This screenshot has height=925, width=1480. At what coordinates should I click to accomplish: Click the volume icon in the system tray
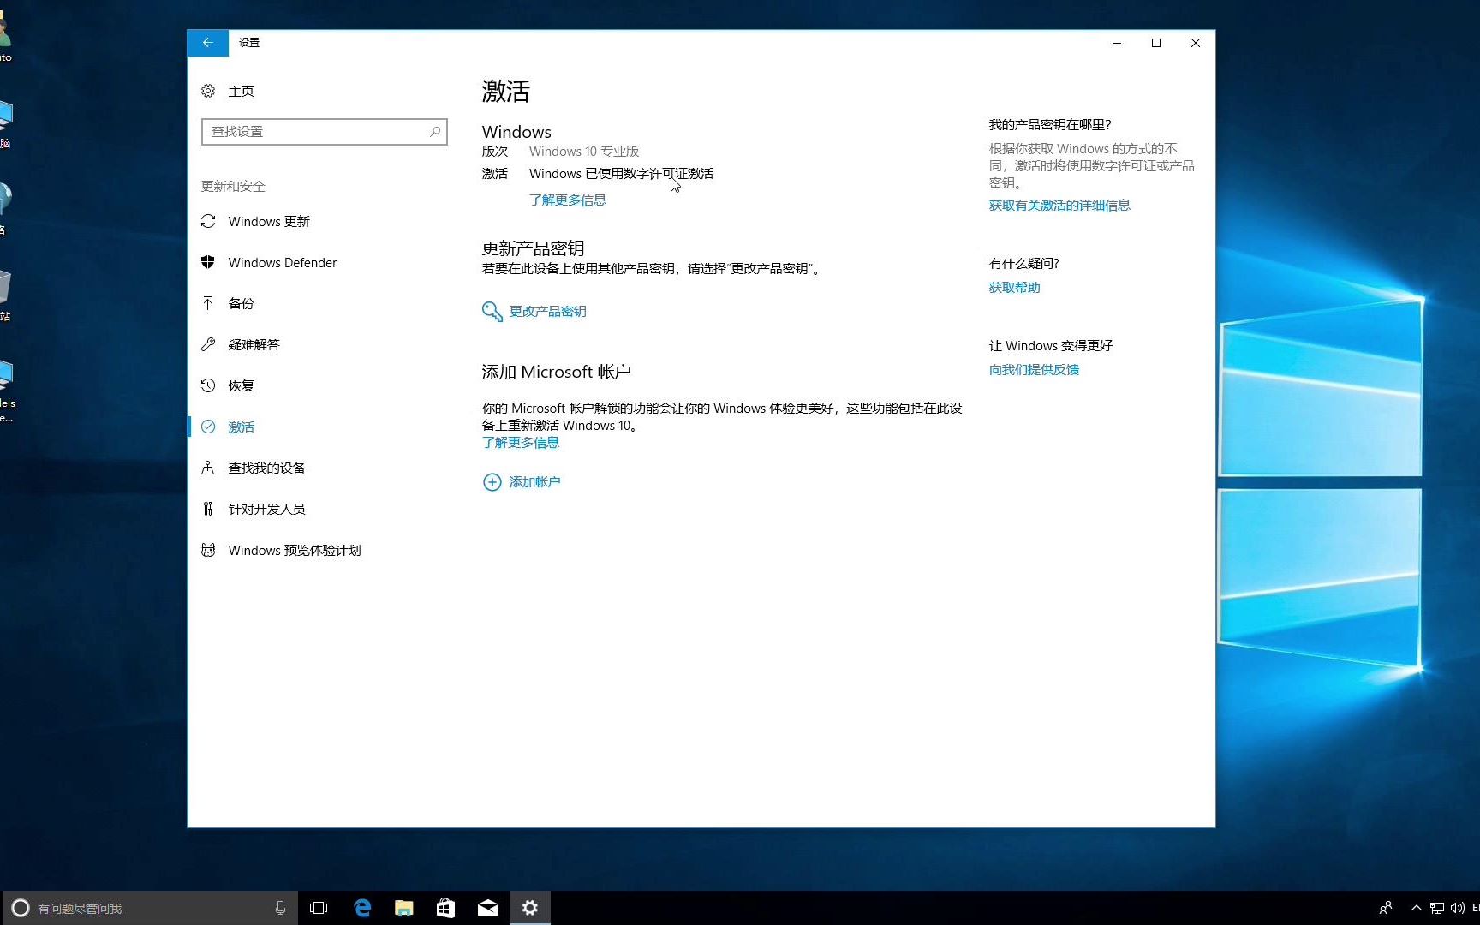(1458, 908)
